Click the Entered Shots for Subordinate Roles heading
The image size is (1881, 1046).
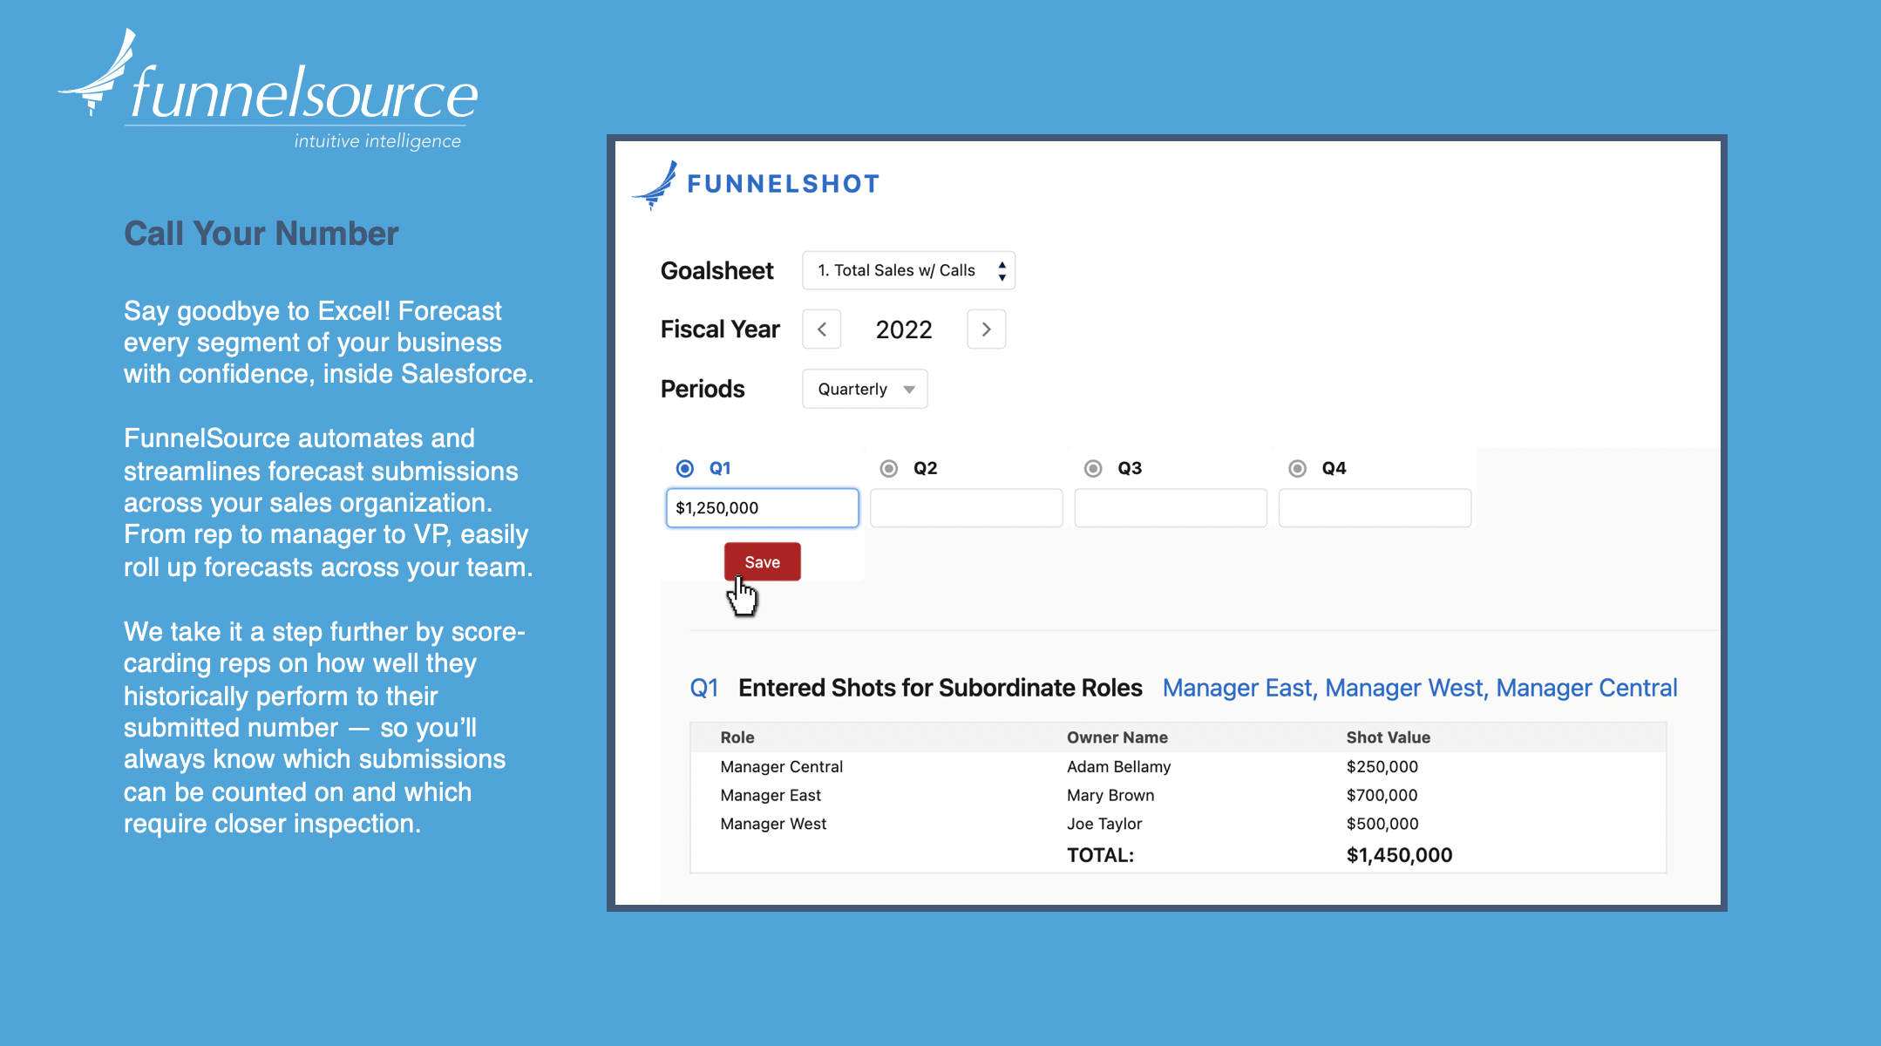940,689
